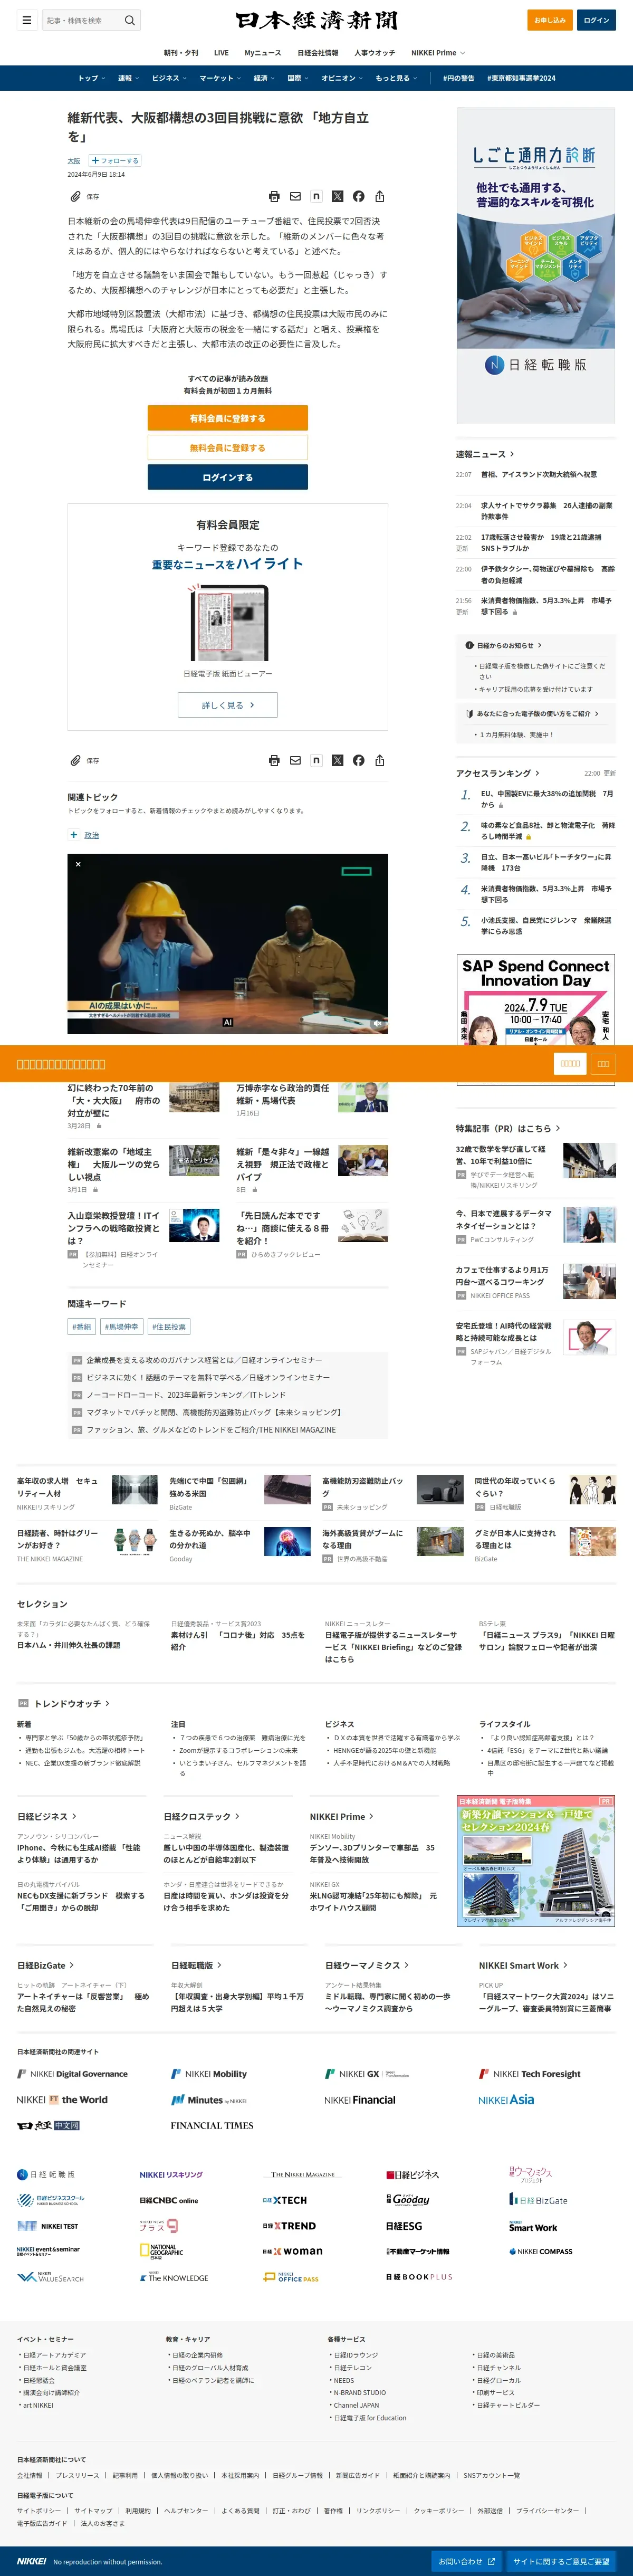Expand the トップ navigation dropdown
The height and width of the screenshot is (2576, 633).
tap(91, 78)
